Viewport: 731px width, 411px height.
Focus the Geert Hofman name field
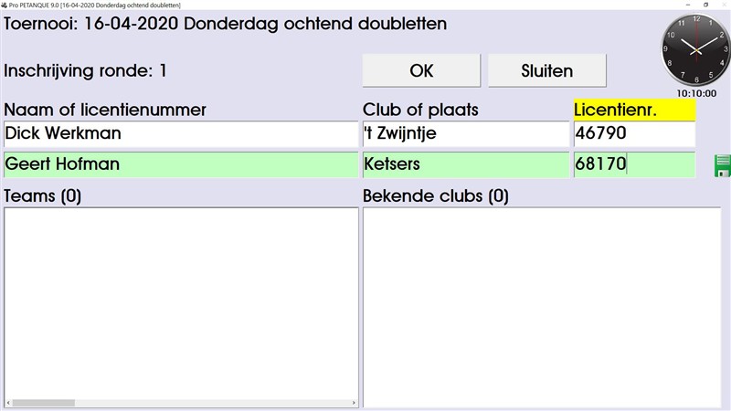(x=181, y=165)
